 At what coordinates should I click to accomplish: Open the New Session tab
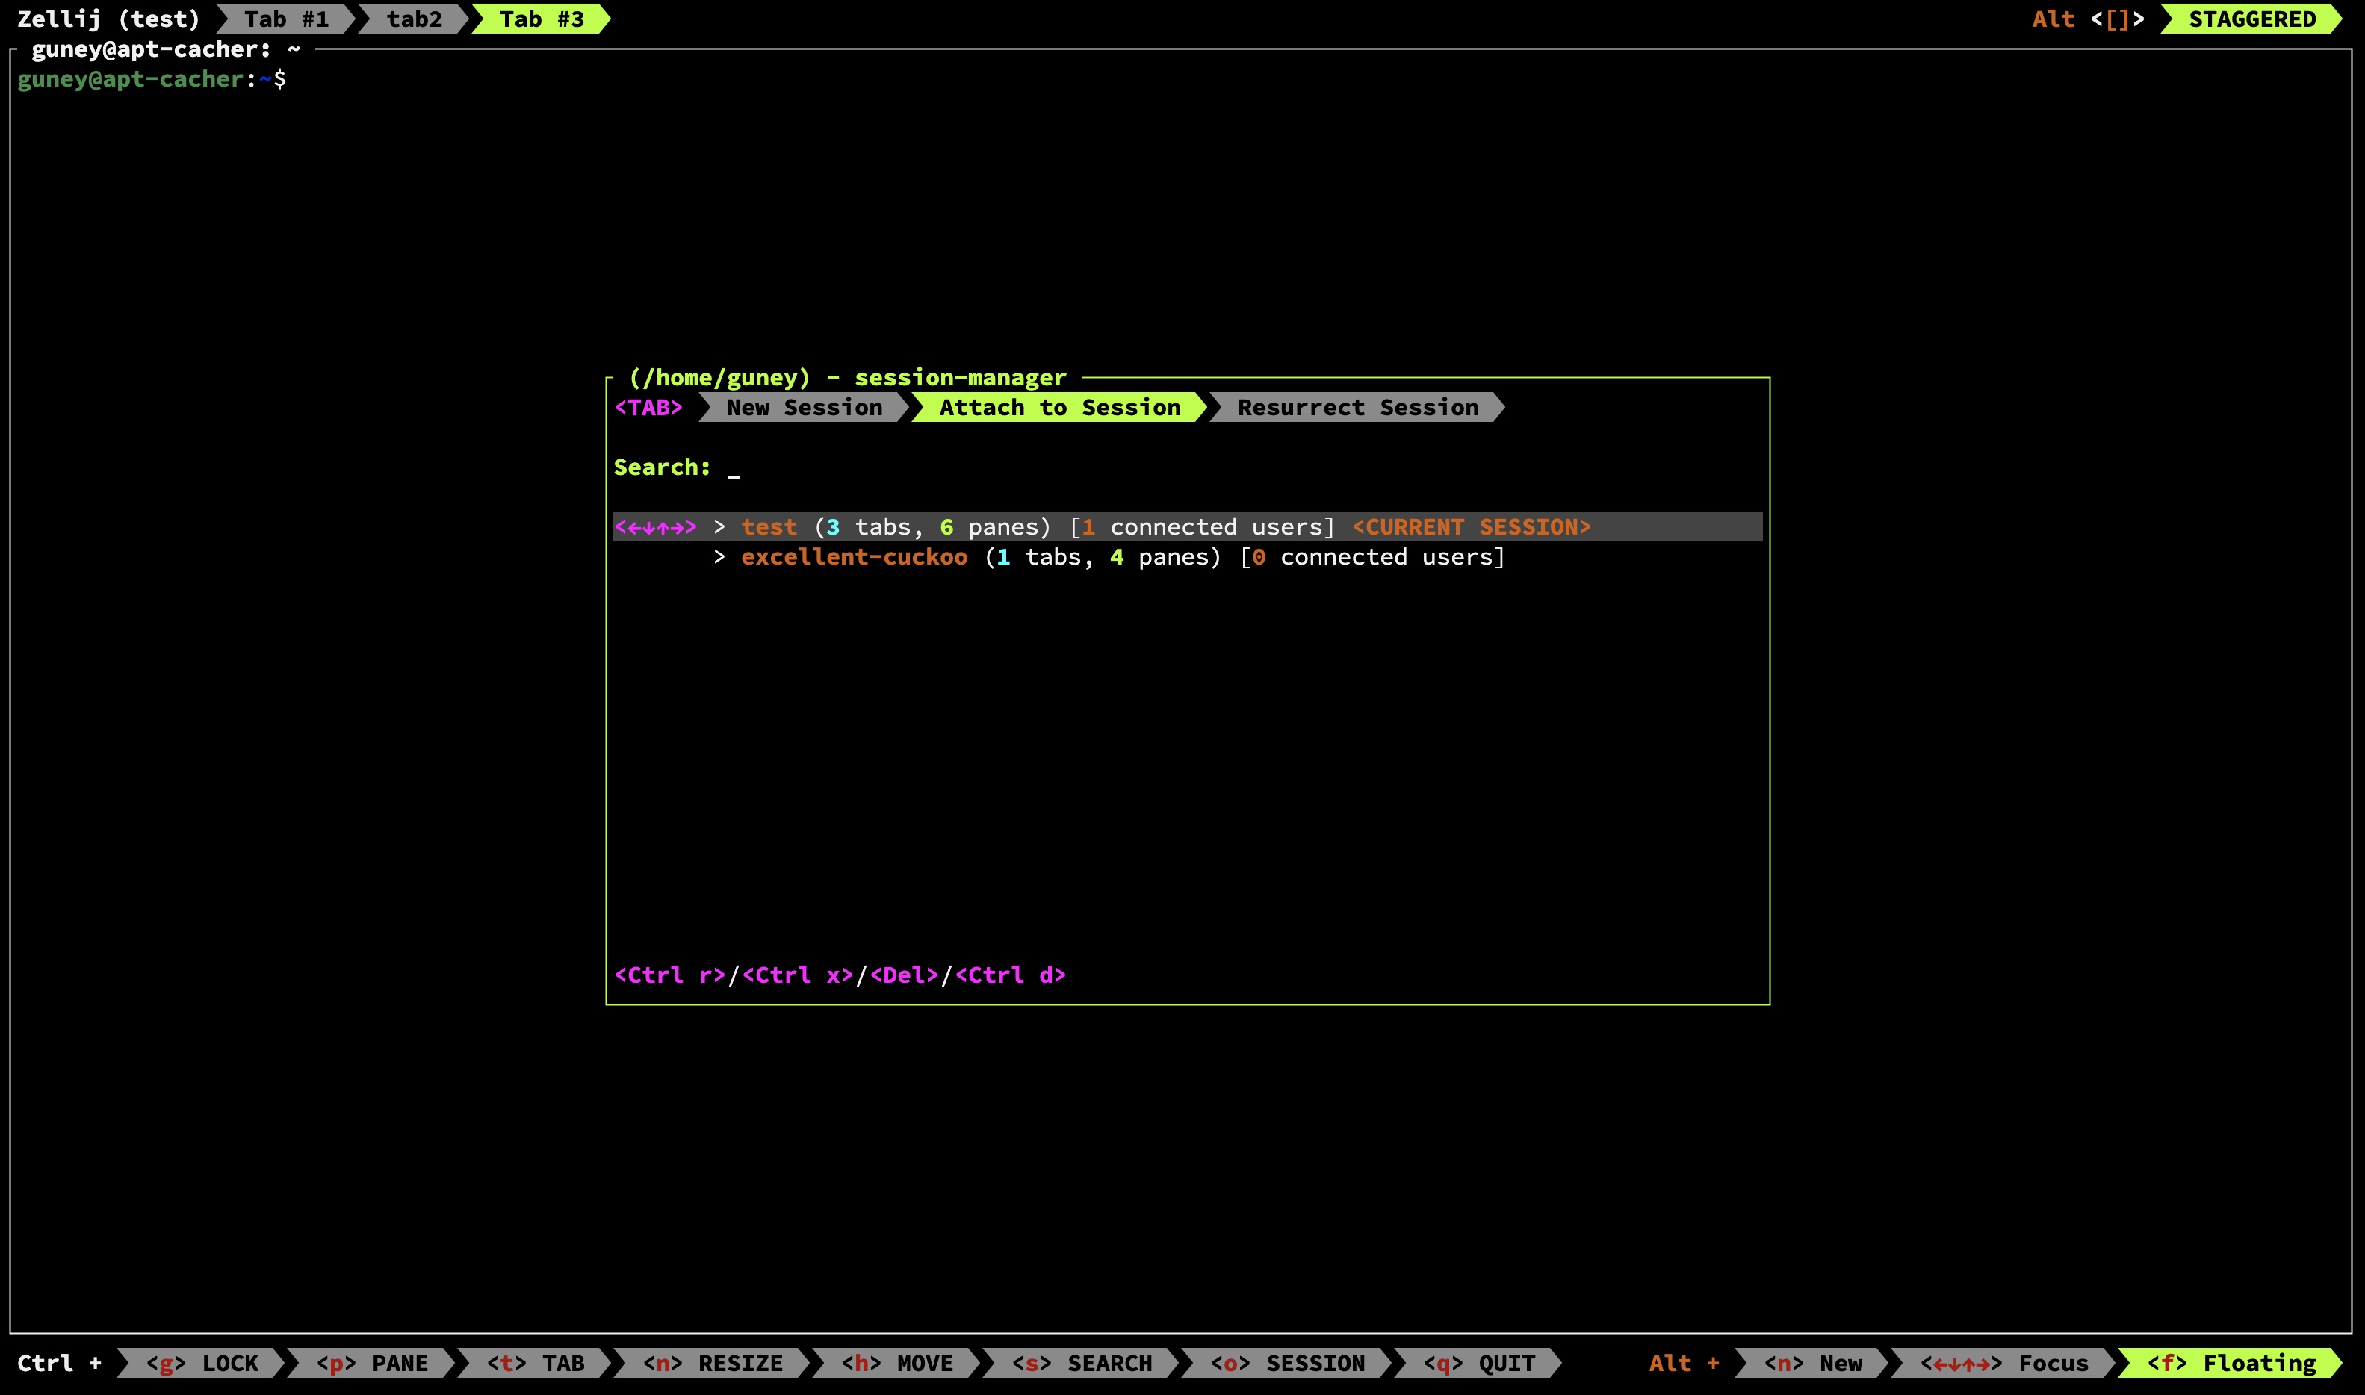tap(805, 407)
